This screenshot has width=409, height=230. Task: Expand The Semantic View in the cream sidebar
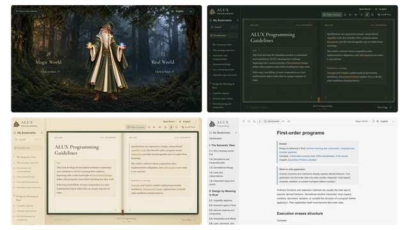coord(26,157)
